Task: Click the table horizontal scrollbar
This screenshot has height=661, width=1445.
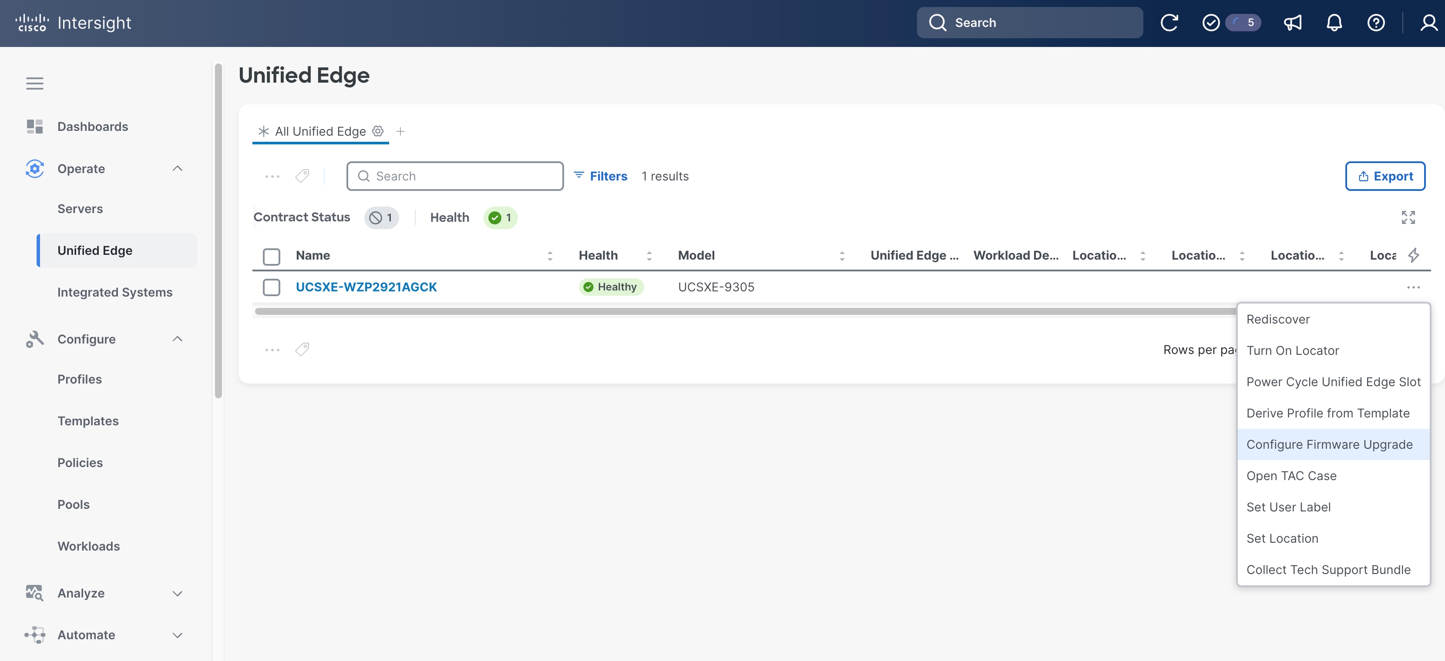Action: pos(745,312)
